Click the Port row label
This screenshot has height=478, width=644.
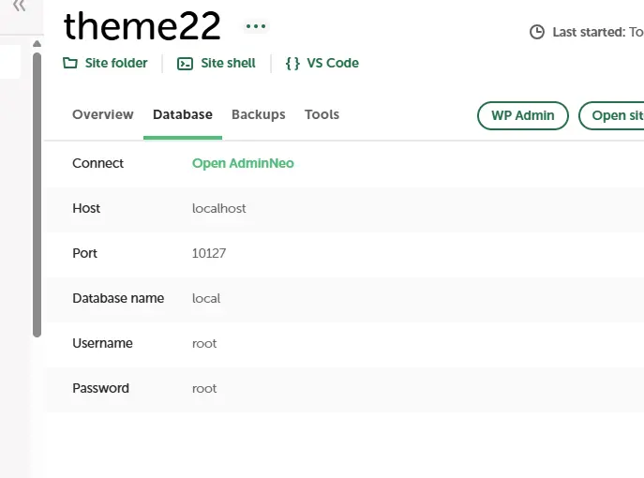tap(84, 253)
